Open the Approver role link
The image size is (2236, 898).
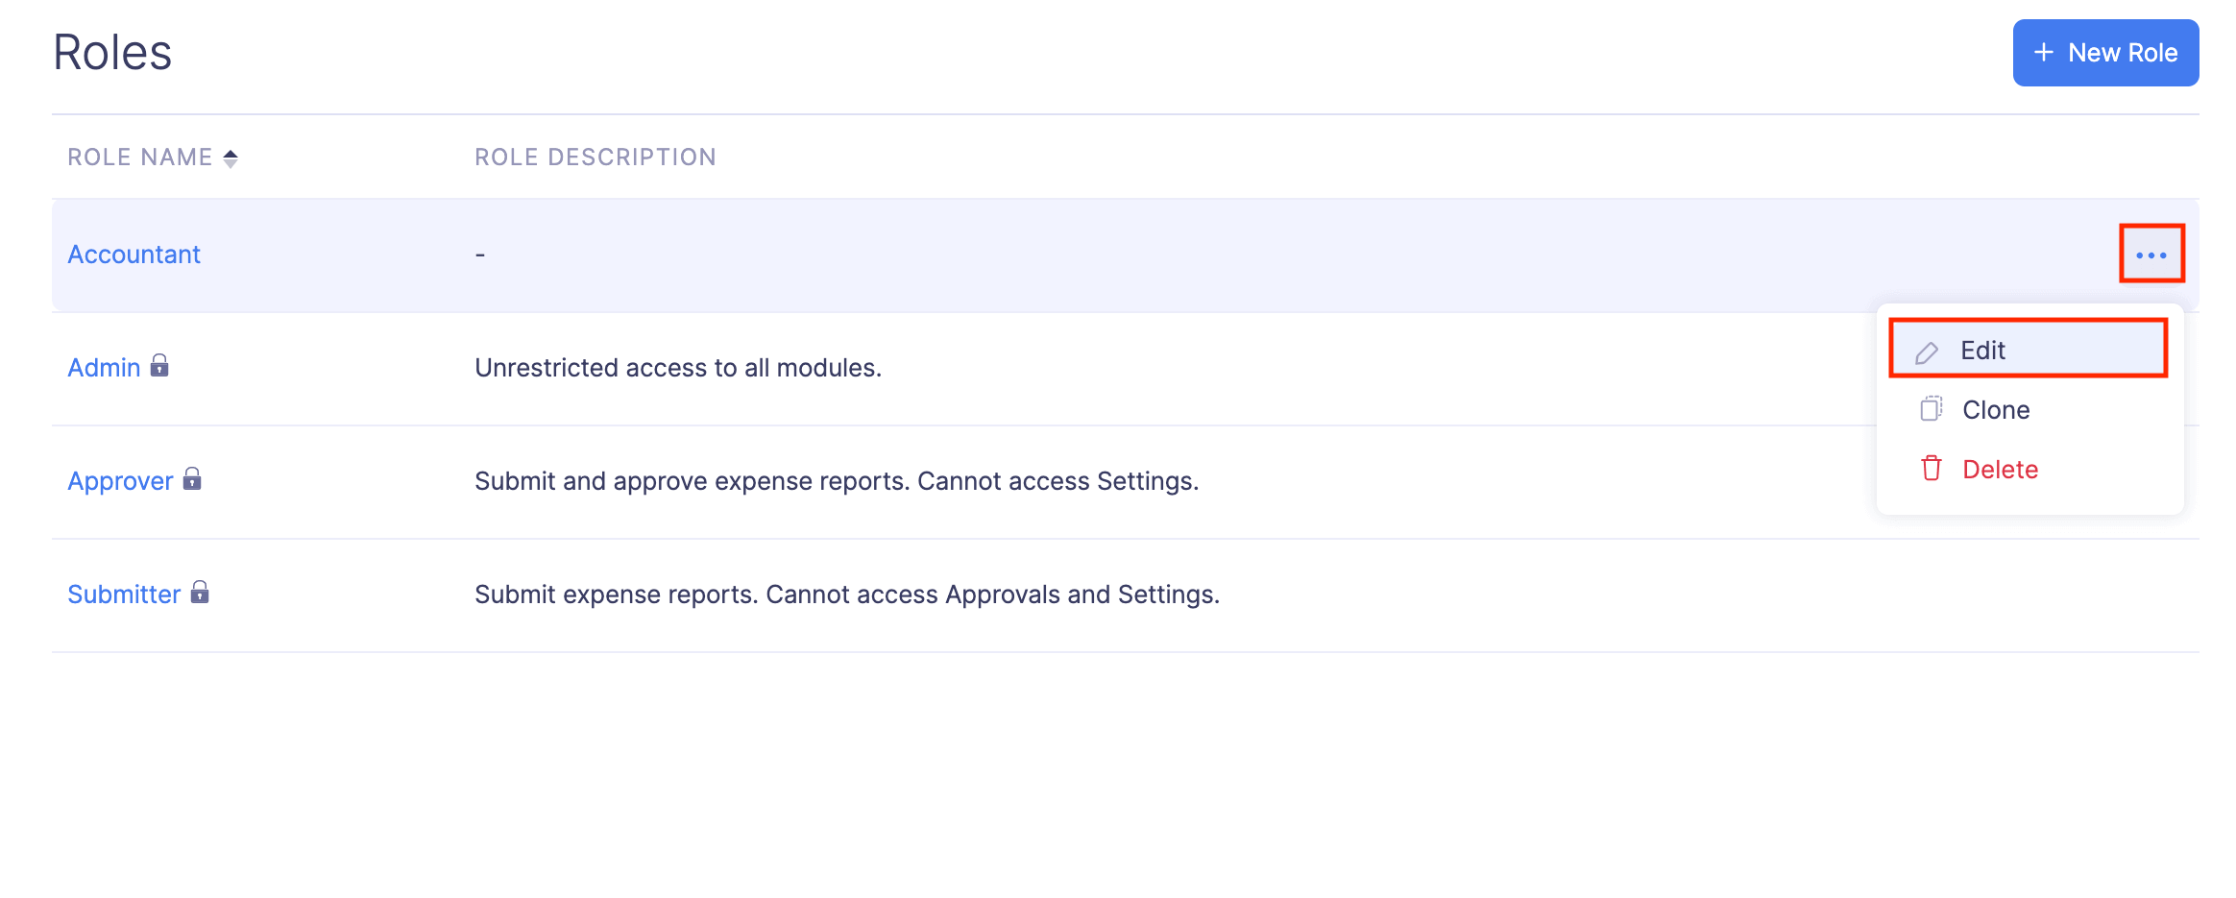coord(120,481)
